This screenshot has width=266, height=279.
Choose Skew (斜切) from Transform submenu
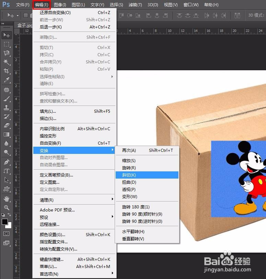(147, 175)
